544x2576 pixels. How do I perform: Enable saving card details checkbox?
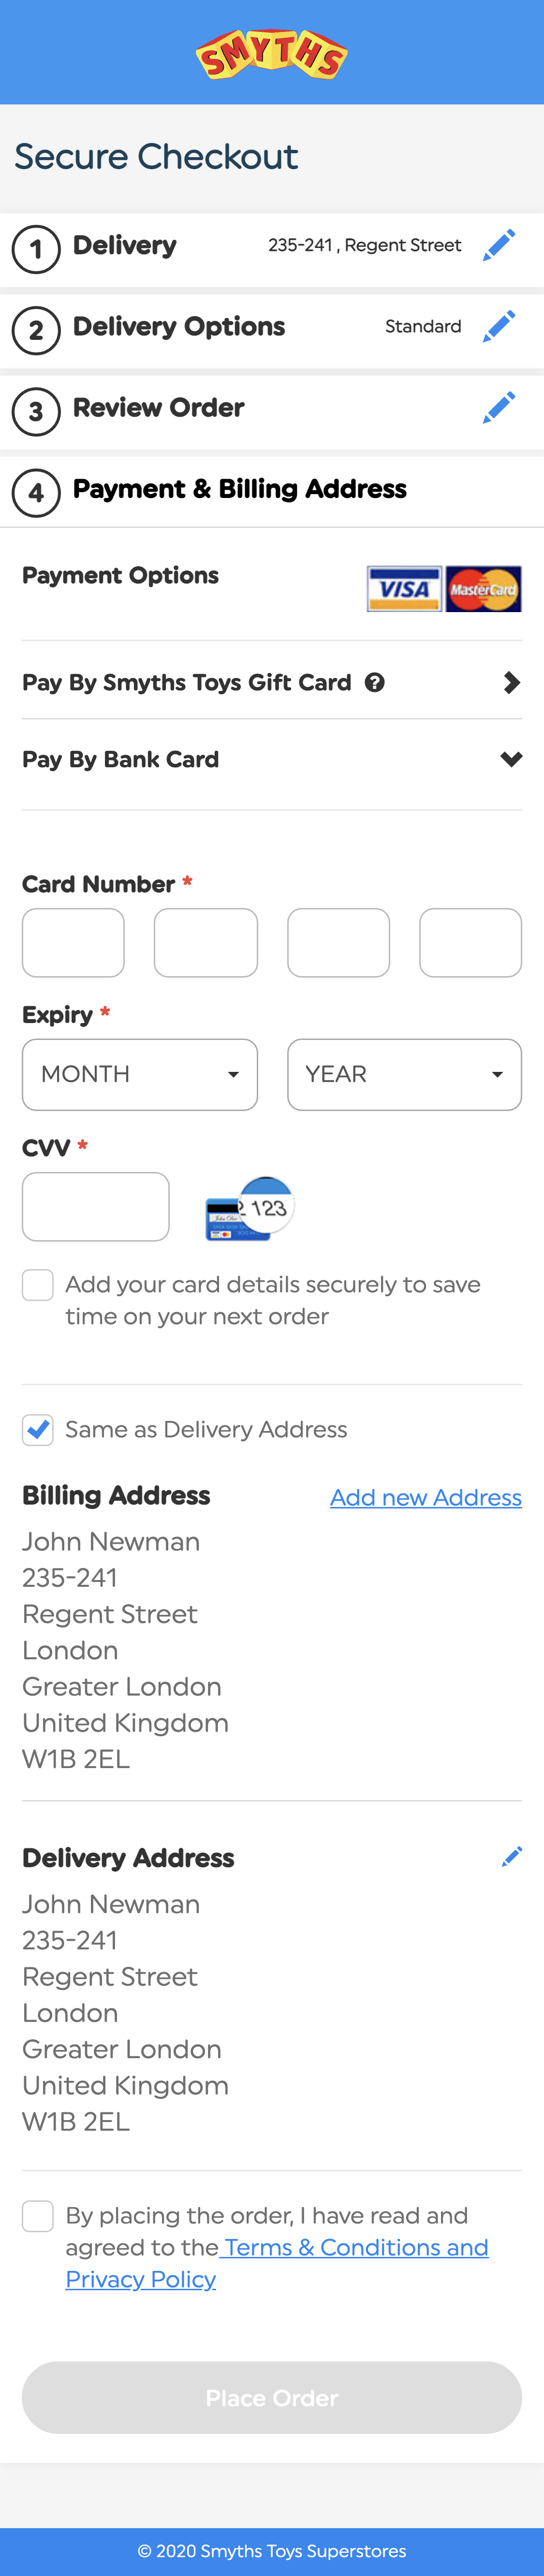(38, 1285)
